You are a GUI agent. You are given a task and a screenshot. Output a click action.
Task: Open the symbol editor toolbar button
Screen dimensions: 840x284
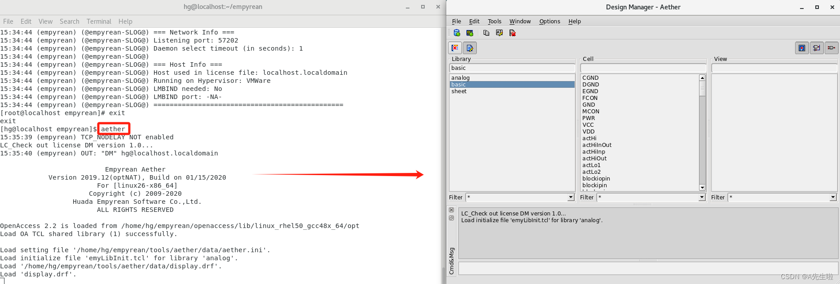[x=831, y=48]
